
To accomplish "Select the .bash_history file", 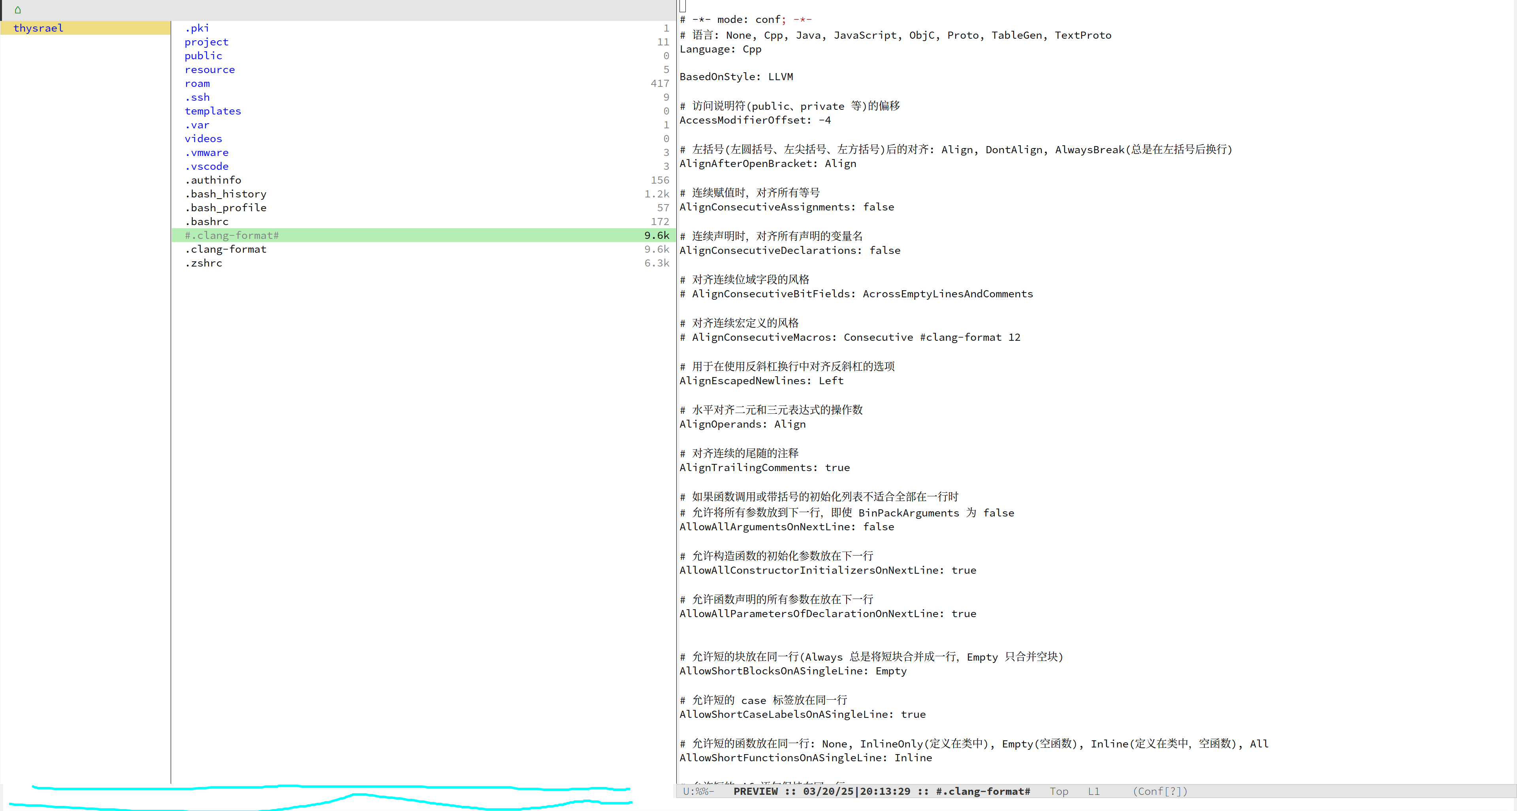I will [x=226, y=194].
